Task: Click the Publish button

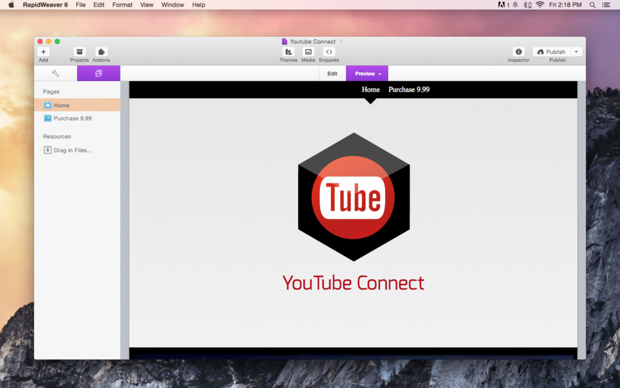Action: coord(551,52)
